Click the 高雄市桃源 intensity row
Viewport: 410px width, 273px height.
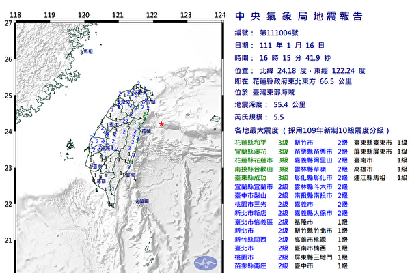point(321,240)
